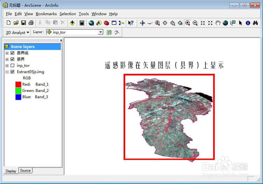
Task: Open ArcToolbox red toolbox icon
Action: click(106, 23)
